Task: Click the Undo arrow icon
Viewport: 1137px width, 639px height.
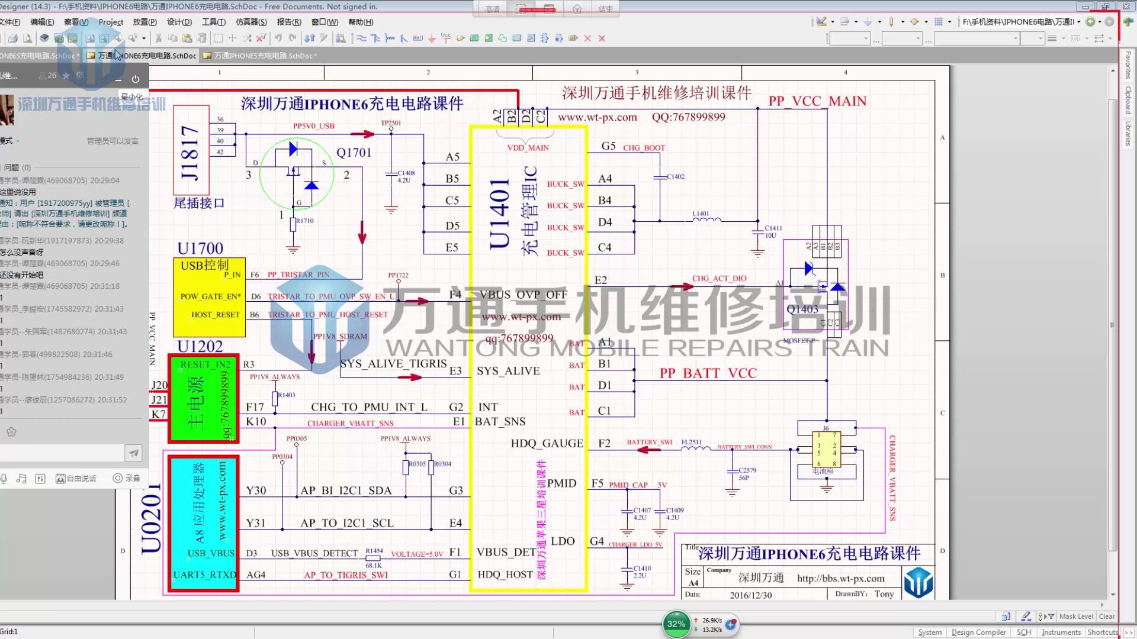Action: click(x=278, y=38)
